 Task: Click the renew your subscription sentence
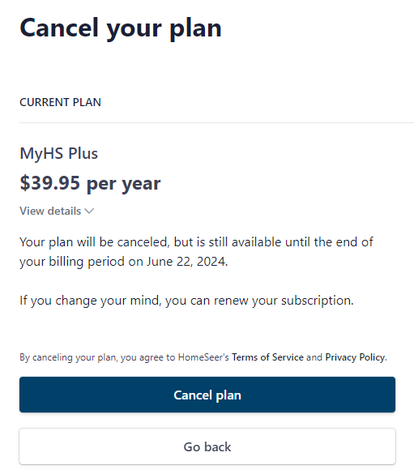(186, 301)
